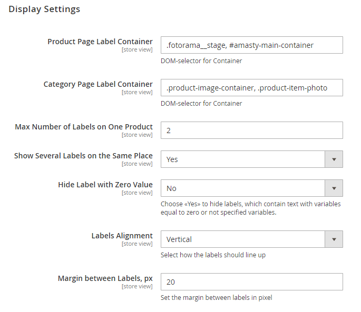The image size is (361, 312).
Task: Open Hide Label with Zero Value dropdown
Action: pos(243,188)
